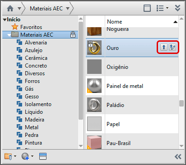
Task: Select the Nogueira material row
Action: [132, 32]
